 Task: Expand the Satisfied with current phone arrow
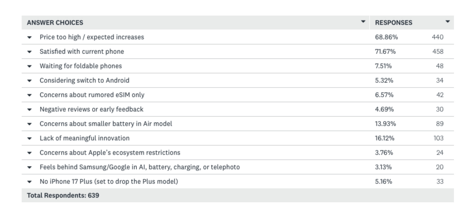point(29,52)
